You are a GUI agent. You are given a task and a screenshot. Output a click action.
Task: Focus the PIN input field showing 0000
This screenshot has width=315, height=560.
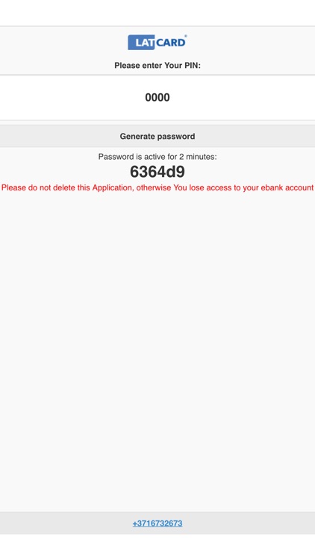pyautogui.click(x=157, y=97)
